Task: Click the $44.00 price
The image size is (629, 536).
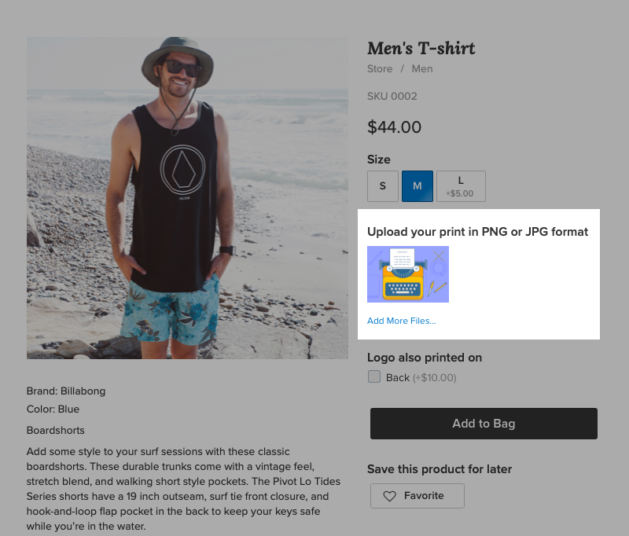Action: click(394, 127)
